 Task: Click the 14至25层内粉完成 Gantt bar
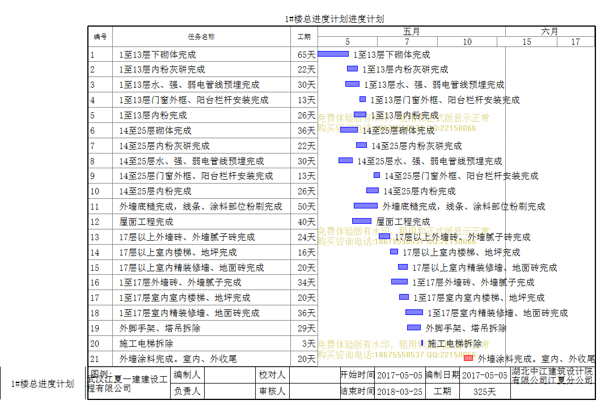(373, 190)
